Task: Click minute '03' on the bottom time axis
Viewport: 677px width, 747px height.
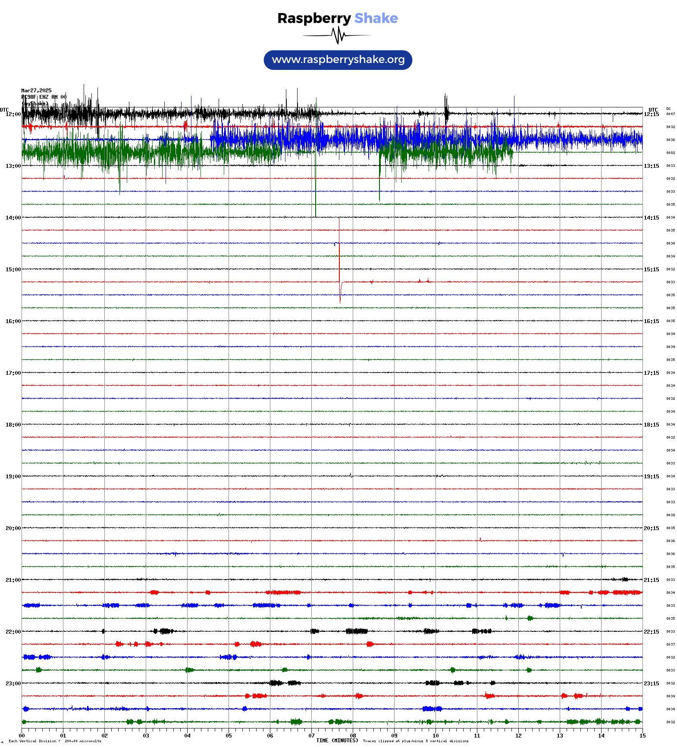Action: coord(146,736)
